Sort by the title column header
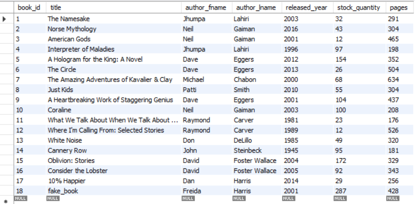This screenshot has width=415, height=204. pos(113,7)
